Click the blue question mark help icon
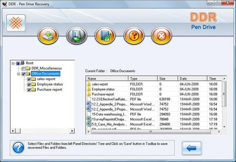 point(18,148)
